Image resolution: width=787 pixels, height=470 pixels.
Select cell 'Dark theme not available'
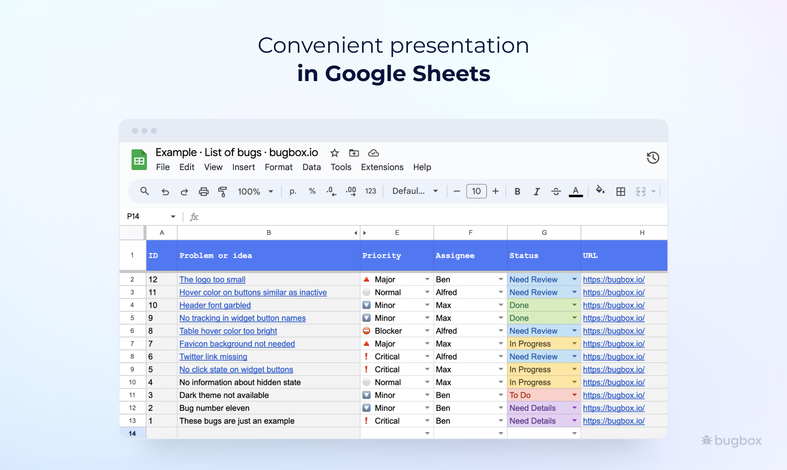pyautogui.click(x=268, y=395)
